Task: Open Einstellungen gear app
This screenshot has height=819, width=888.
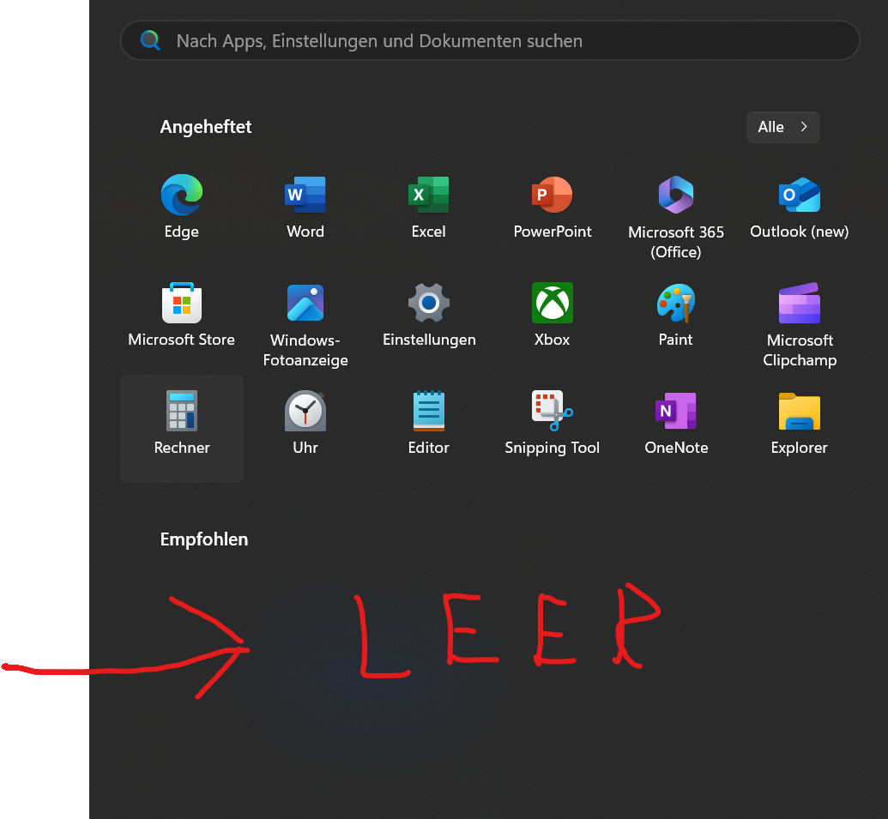Action: 429,315
